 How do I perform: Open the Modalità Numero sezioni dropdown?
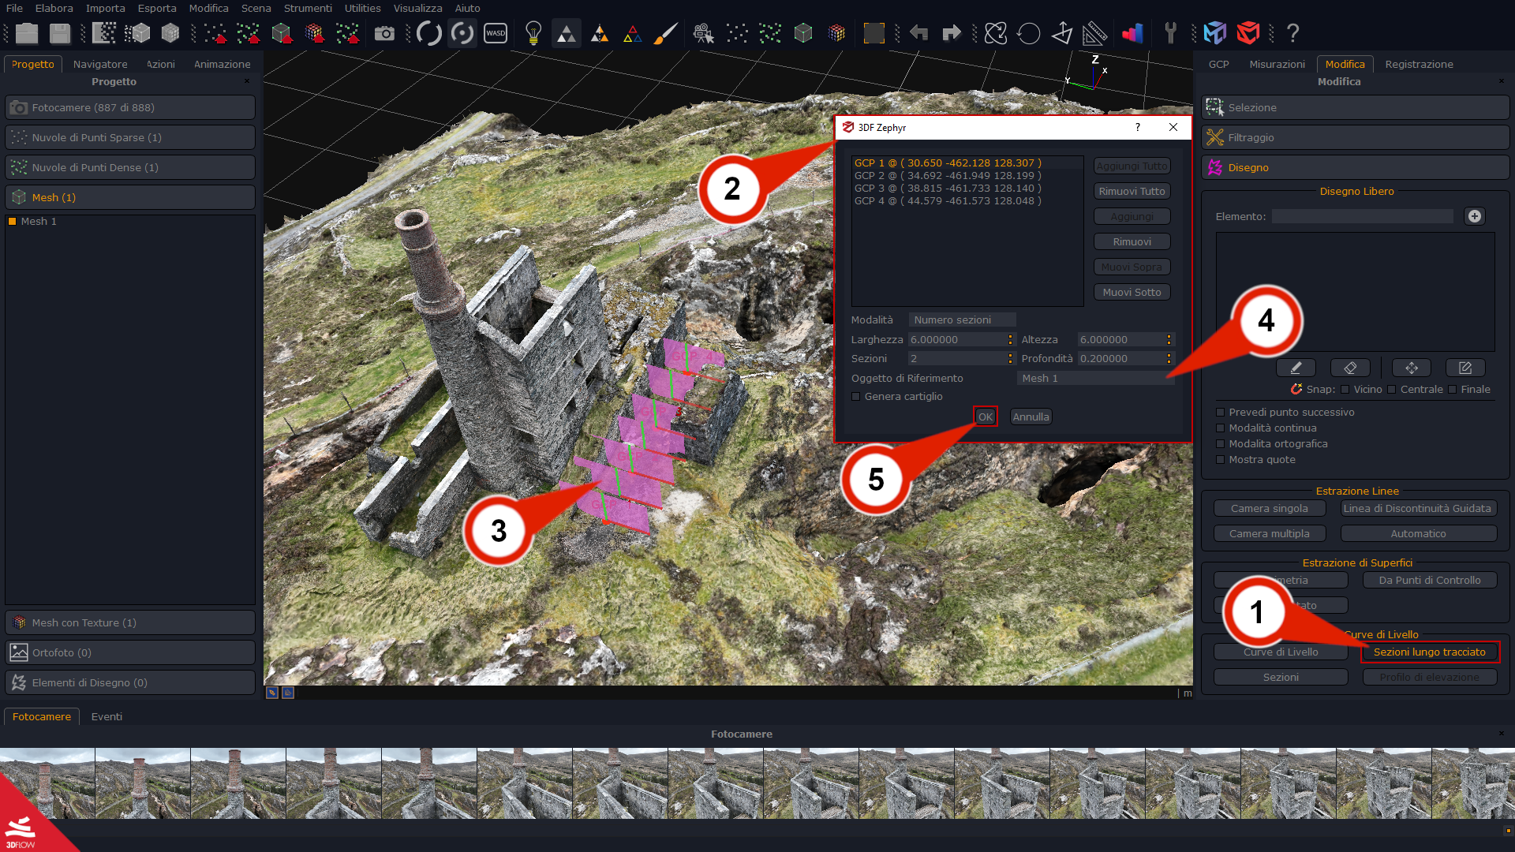[962, 320]
